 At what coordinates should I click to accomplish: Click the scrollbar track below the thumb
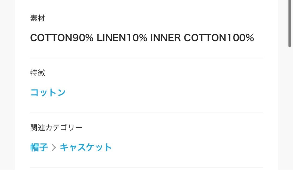tap(290, 108)
